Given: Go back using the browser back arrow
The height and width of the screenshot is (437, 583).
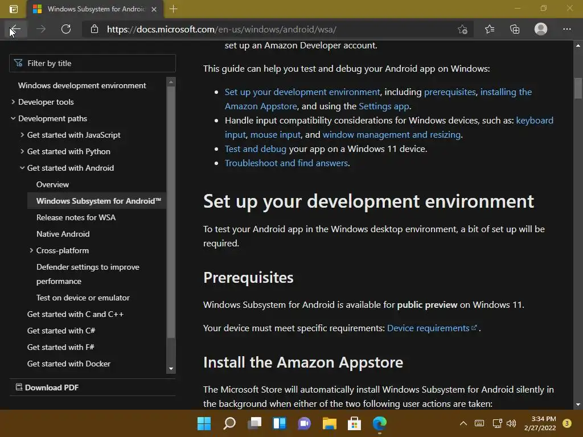Looking at the screenshot, I should pos(15,29).
